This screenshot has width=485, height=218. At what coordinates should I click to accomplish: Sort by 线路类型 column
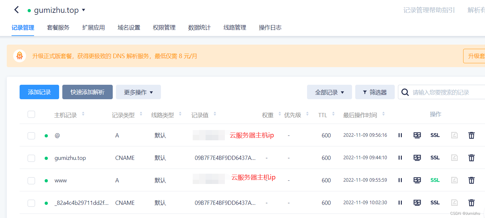(x=180, y=114)
